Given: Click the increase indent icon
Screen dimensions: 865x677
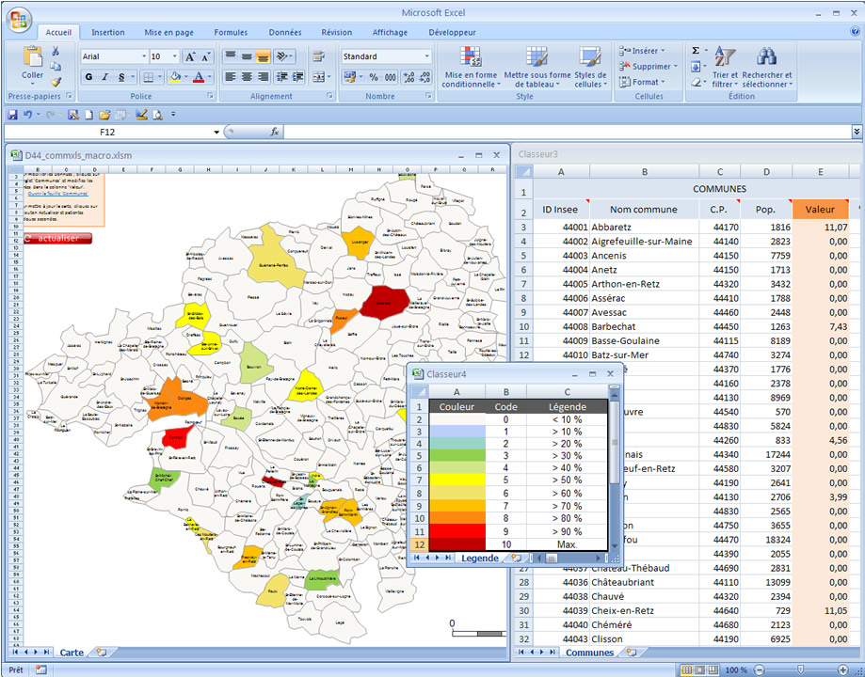Looking at the screenshot, I should point(297,76).
